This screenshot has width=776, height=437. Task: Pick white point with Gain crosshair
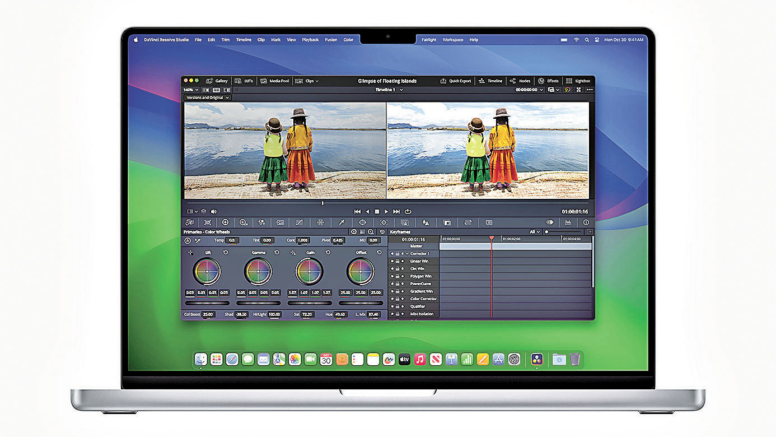click(x=293, y=253)
